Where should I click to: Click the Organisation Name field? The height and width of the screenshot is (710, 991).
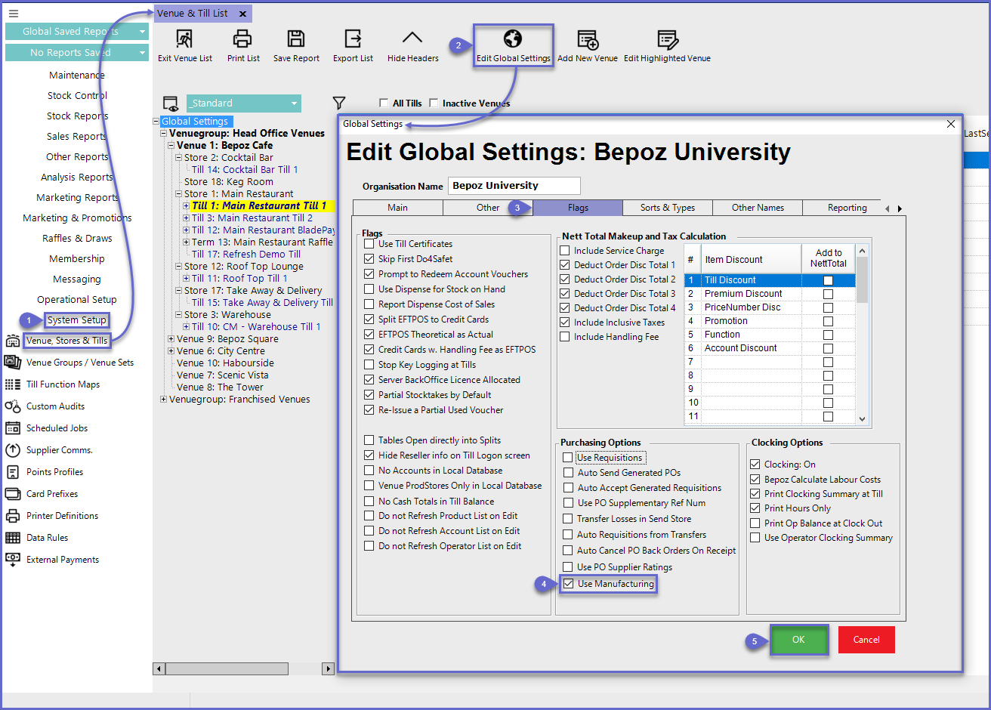point(514,186)
